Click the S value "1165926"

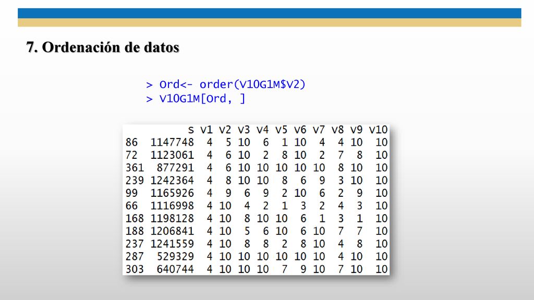click(172, 193)
